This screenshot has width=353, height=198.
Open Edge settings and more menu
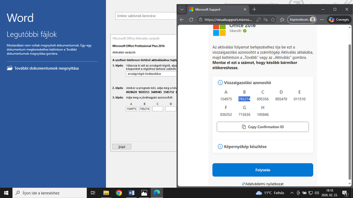tap(322, 20)
